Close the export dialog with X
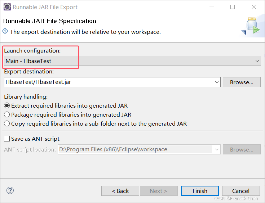This screenshot has height=203, width=265. [253, 7]
